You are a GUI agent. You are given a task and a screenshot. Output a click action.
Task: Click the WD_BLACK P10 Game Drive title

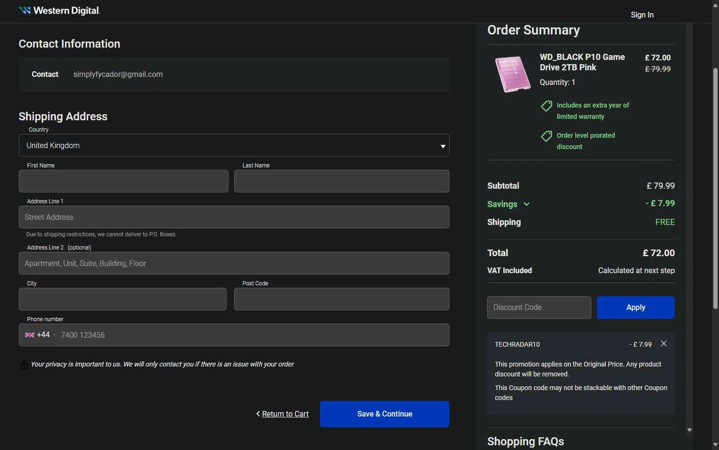point(582,62)
